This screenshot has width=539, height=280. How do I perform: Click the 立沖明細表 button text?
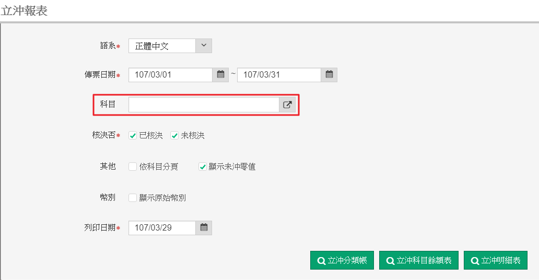pyautogui.click(x=501, y=261)
